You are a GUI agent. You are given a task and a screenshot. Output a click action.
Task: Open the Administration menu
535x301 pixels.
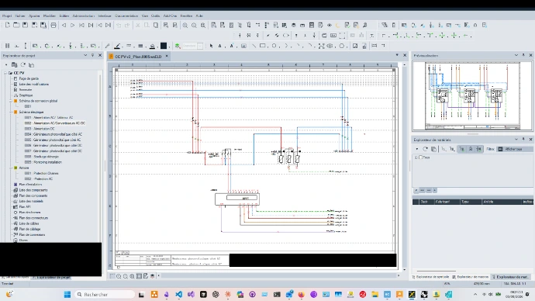(84, 16)
